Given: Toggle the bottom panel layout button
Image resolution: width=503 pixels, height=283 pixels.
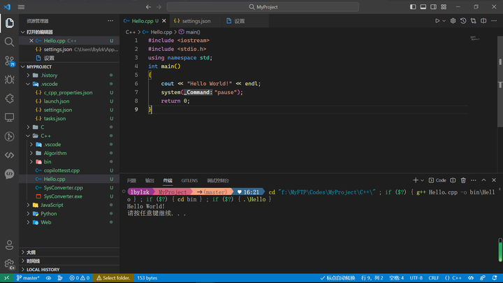Looking at the screenshot, I should 423,7.
